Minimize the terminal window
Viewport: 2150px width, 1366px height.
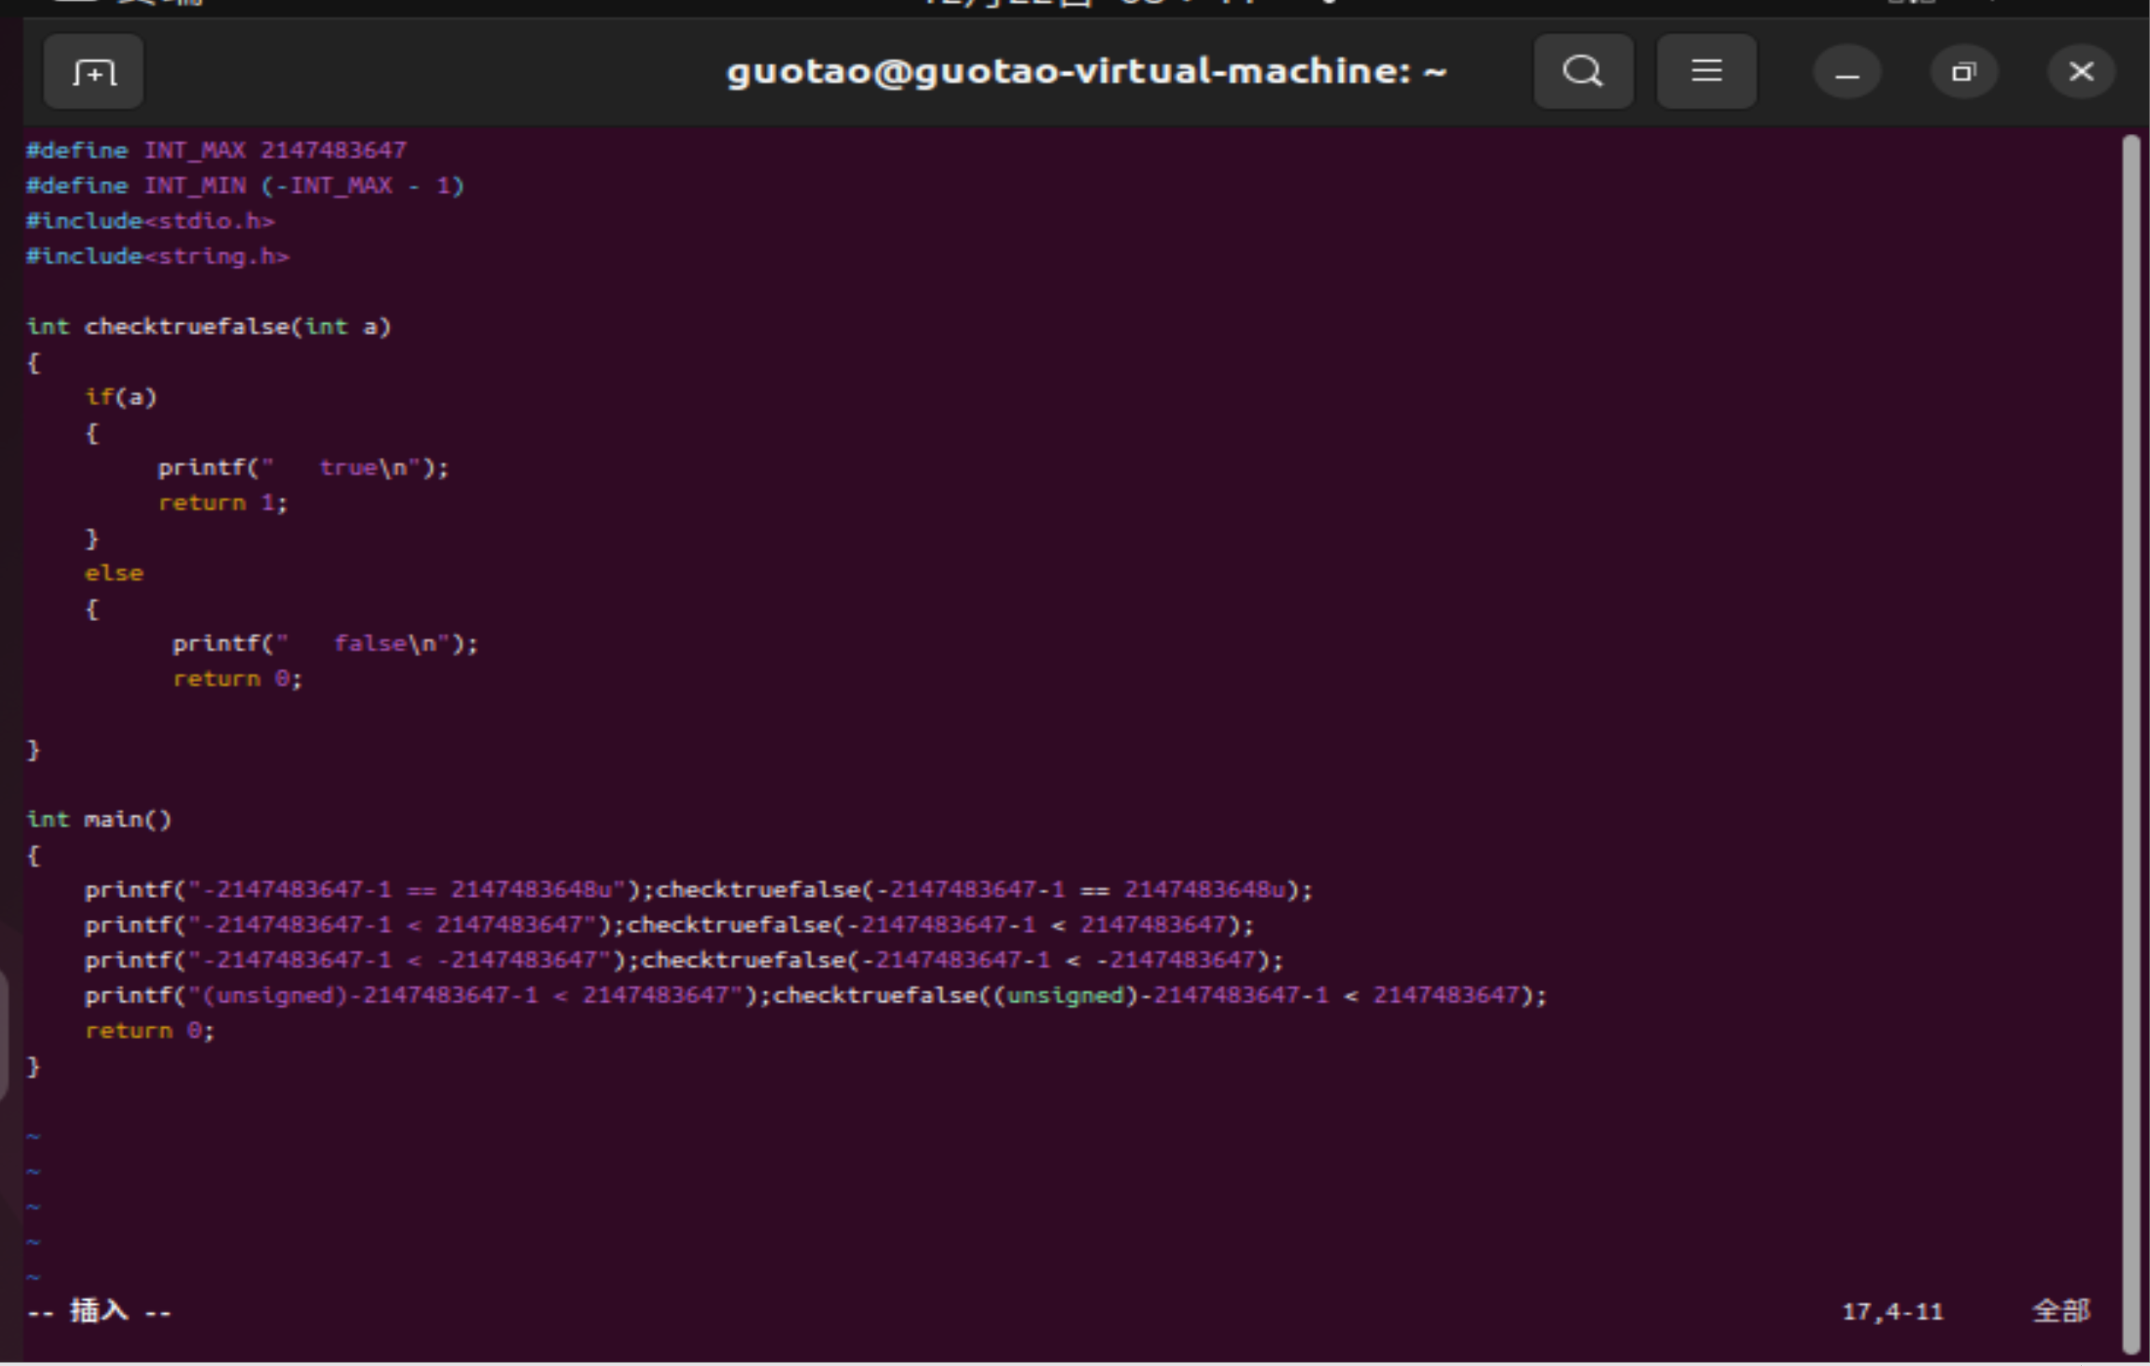tap(1846, 72)
